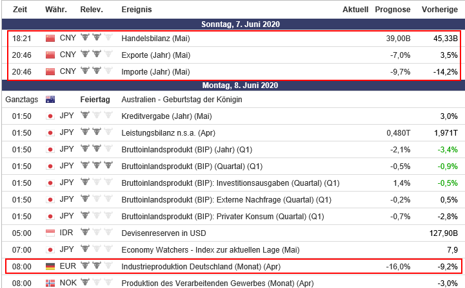Click the China flag in the Handelsbilanz row
This screenshot has height=288, width=465.
[50, 39]
